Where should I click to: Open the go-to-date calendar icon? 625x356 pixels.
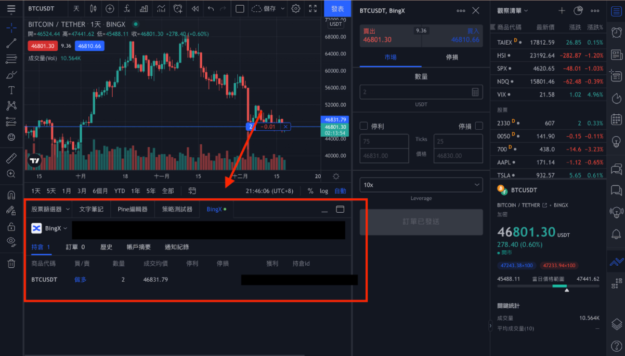tap(192, 191)
